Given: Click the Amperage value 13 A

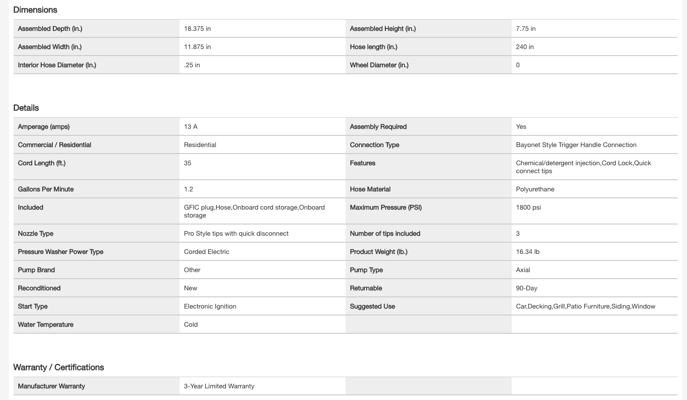Looking at the screenshot, I should [x=191, y=126].
